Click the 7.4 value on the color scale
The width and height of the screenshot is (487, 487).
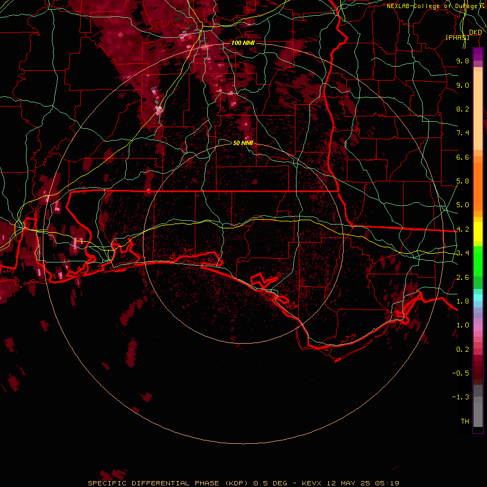pos(463,133)
